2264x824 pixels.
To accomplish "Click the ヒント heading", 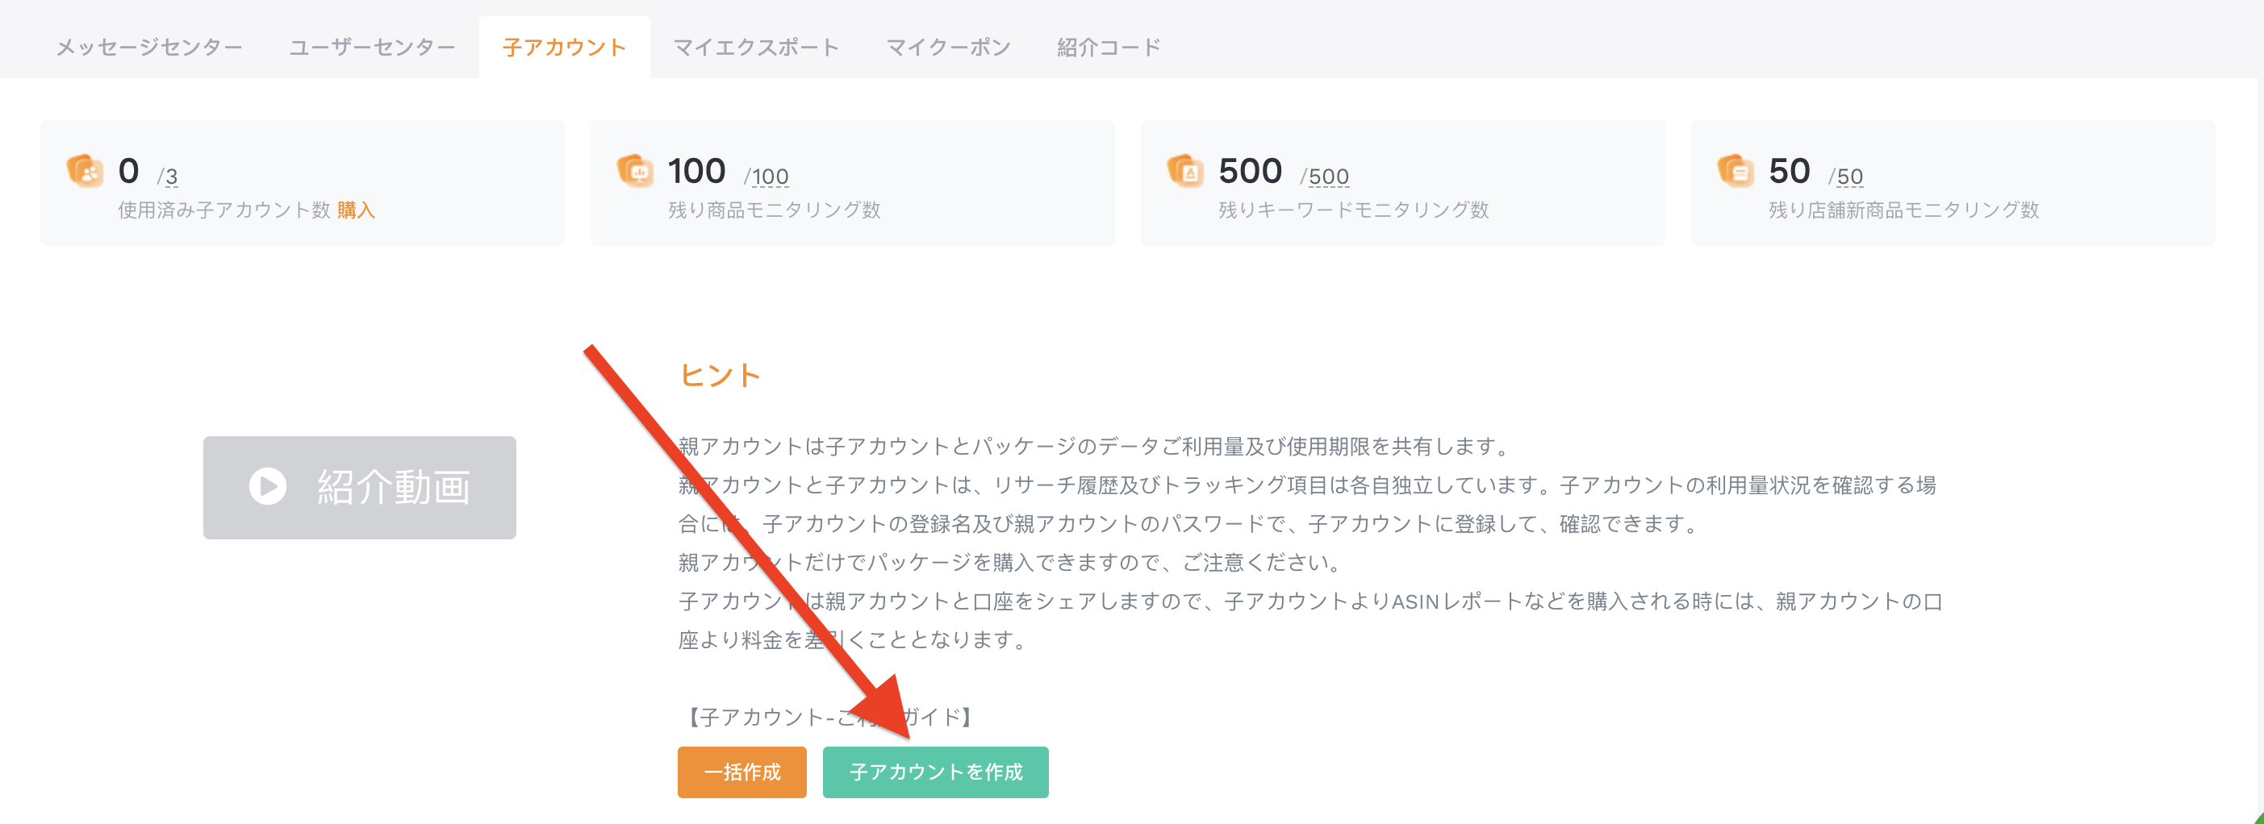I will pyautogui.click(x=720, y=376).
